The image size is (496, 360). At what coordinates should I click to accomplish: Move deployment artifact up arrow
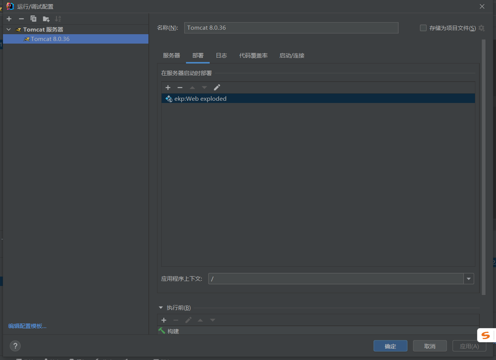click(x=192, y=88)
